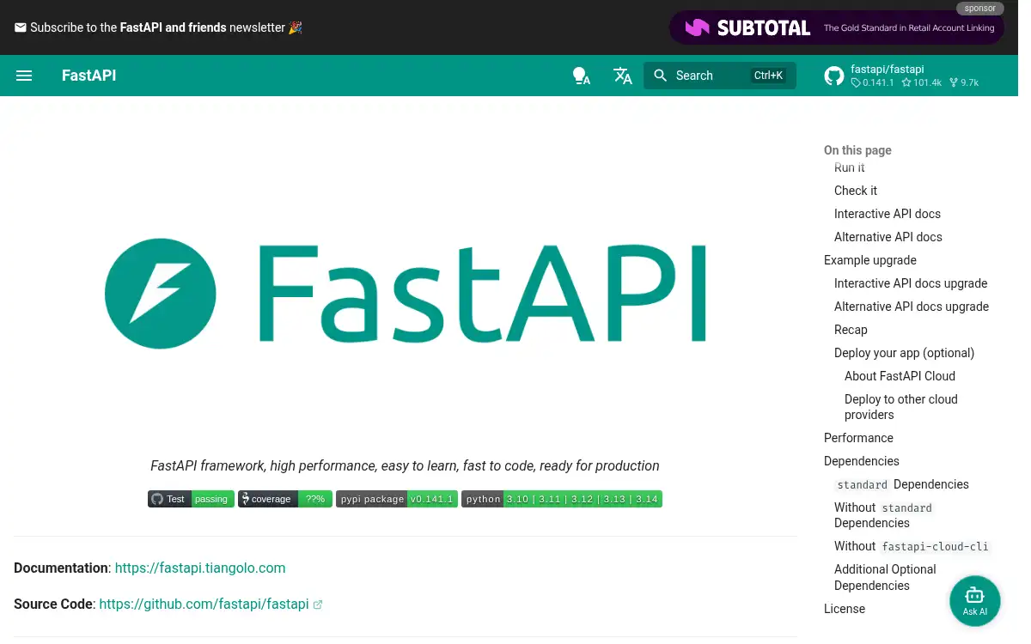Open the hamburger navigation menu
Screen dimensions: 1031x644
(x=24, y=76)
